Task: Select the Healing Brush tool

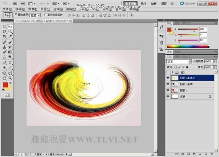Action: [x=4, y=42]
